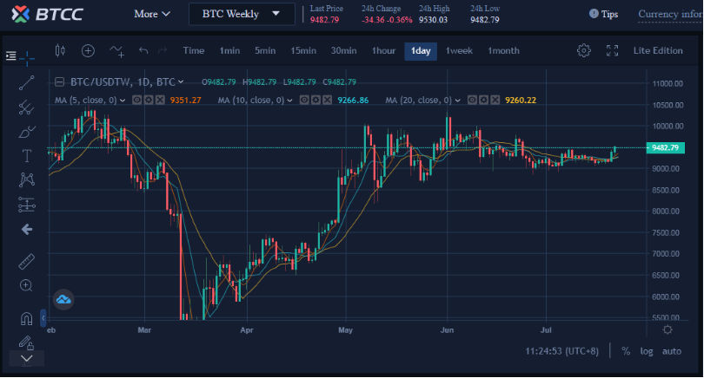Toggle log scale mode
This screenshot has width=704, height=378.
(647, 351)
